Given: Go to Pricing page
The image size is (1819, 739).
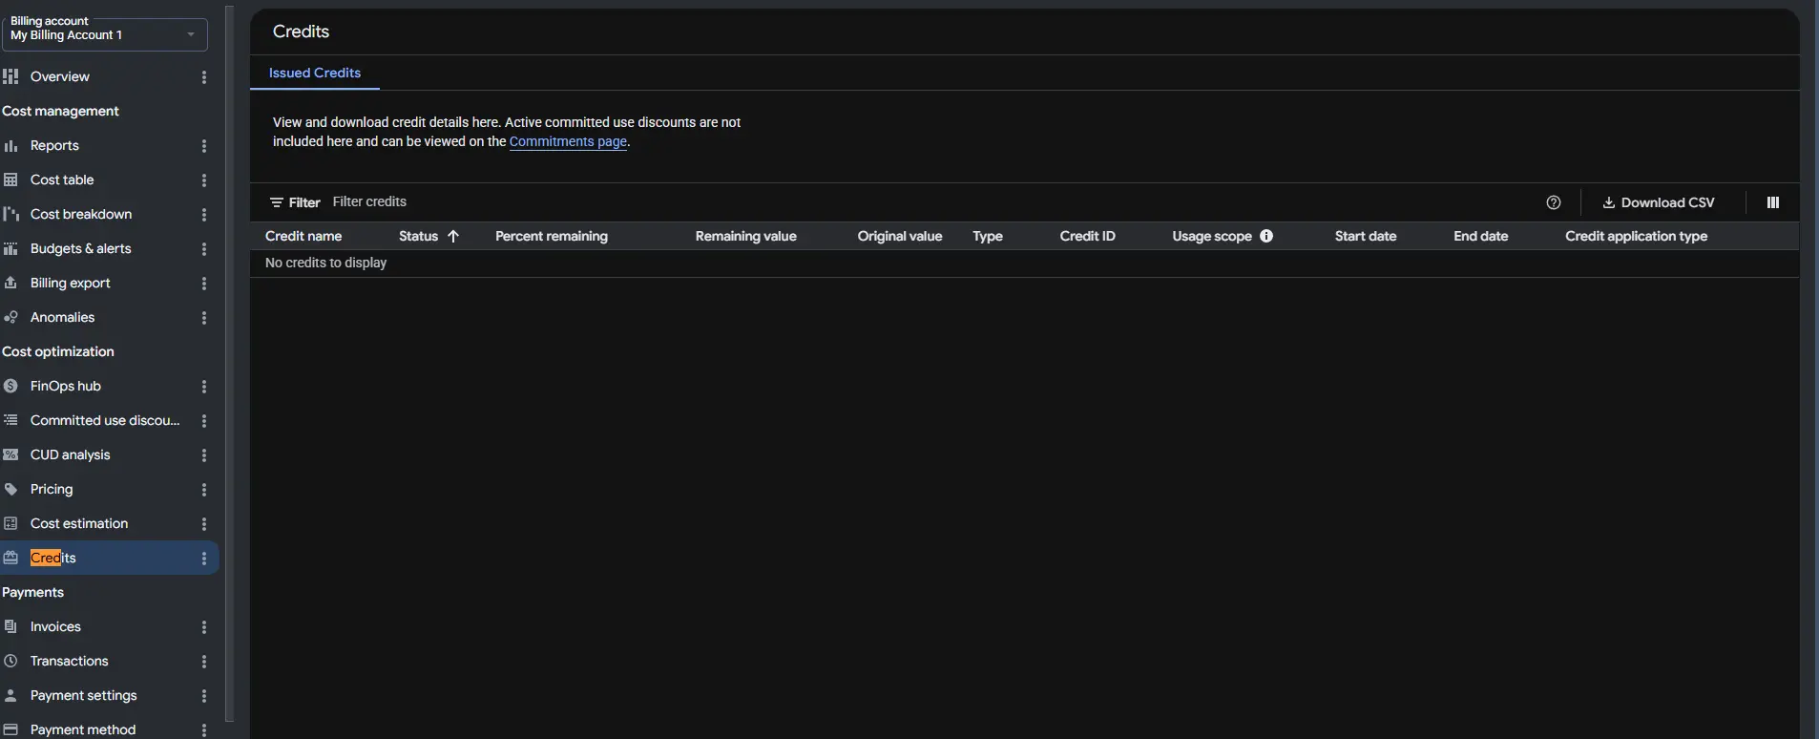Looking at the screenshot, I should pos(52,489).
